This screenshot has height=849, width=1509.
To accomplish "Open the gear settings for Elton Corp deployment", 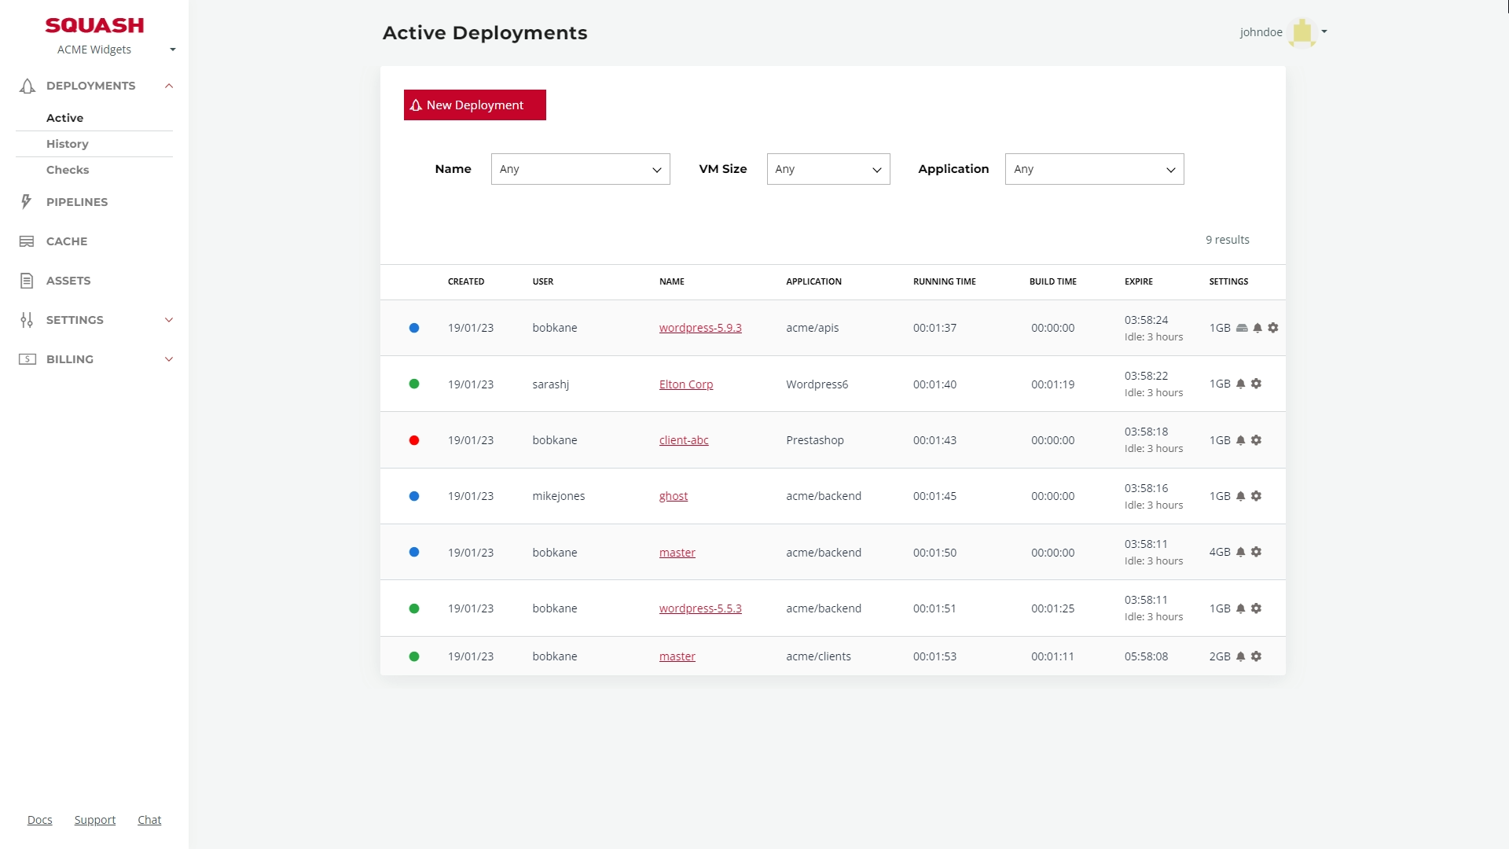I will (x=1256, y=384).
